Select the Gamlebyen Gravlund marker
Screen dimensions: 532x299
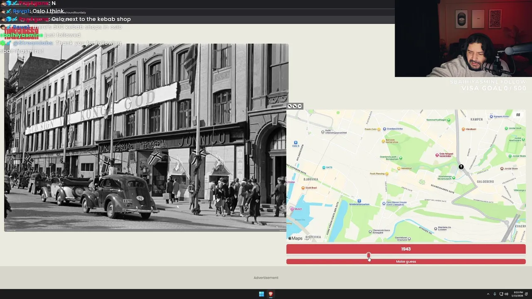pos(409,239)
